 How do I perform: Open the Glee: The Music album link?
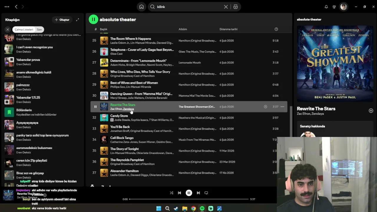(197, 52)
